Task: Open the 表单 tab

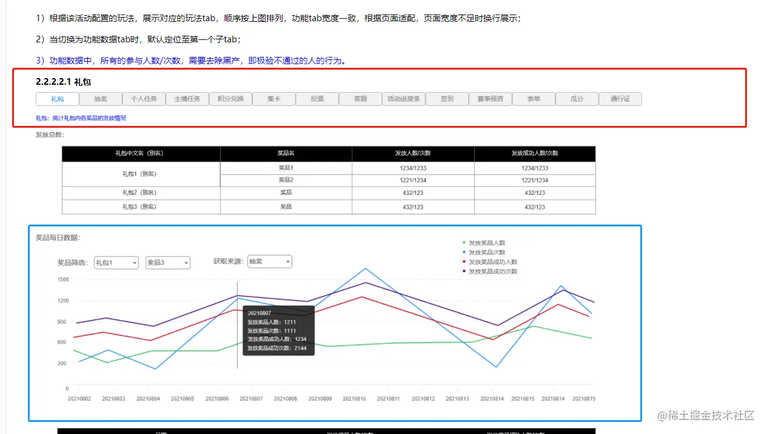Action: coord(534,99)
